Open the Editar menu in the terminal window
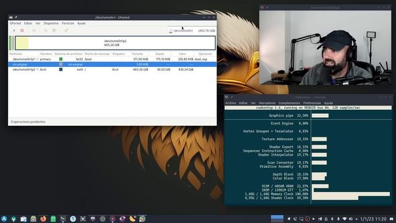396x223 pixels. click(x=243, y=103)
